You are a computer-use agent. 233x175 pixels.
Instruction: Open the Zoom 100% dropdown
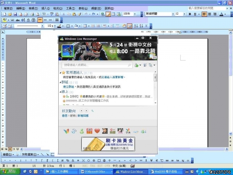click(x=135, y=14)
